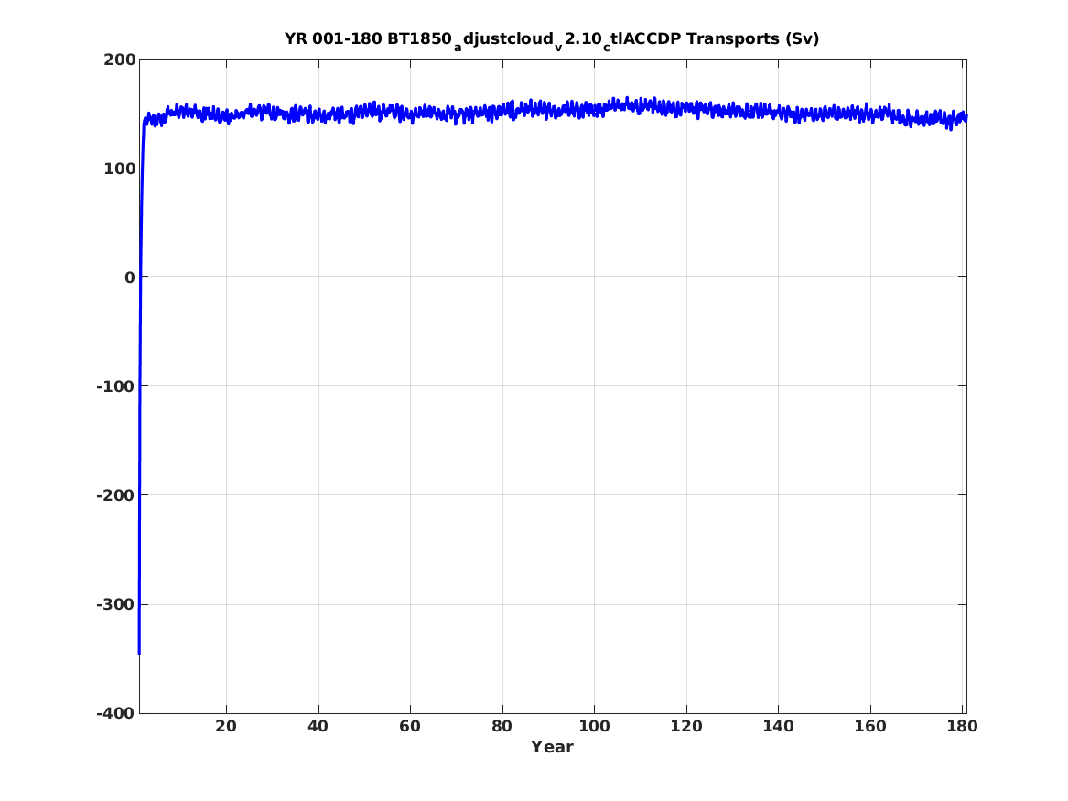Screen dimensions: 1068x801
Task: Click the x-axis tick label '60'
Action: (x=410, y=726)
